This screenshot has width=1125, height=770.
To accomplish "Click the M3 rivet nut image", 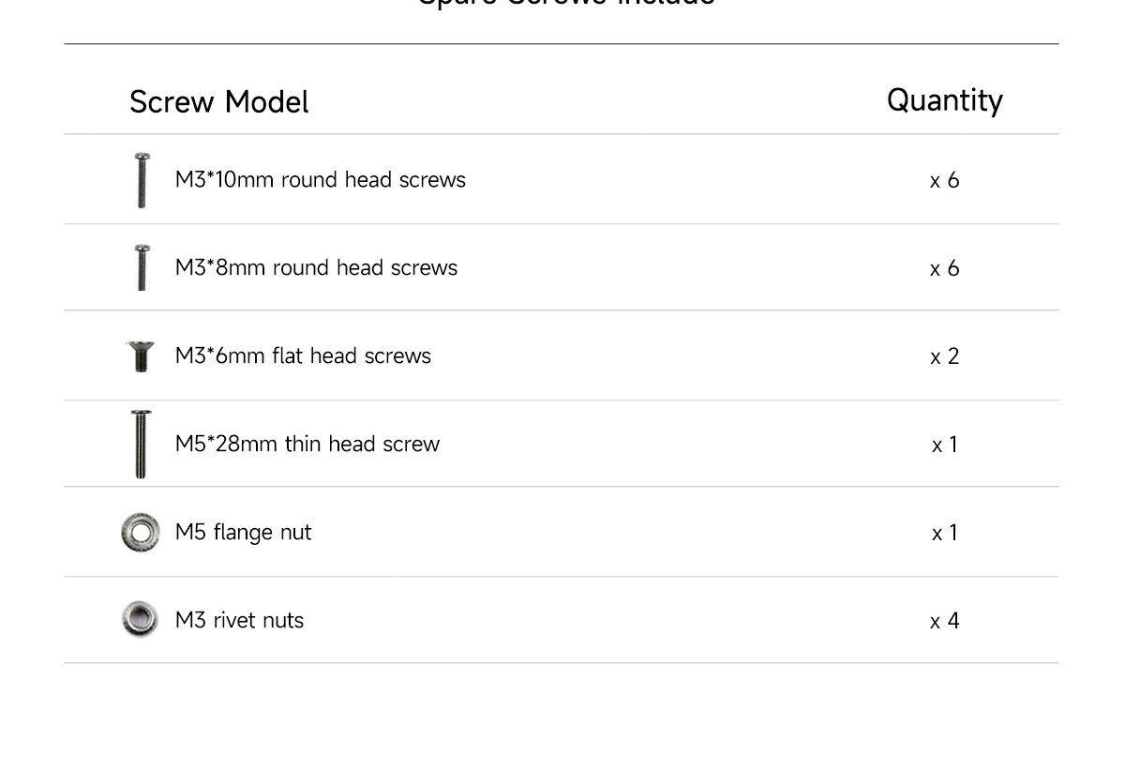I will point(140,619).
